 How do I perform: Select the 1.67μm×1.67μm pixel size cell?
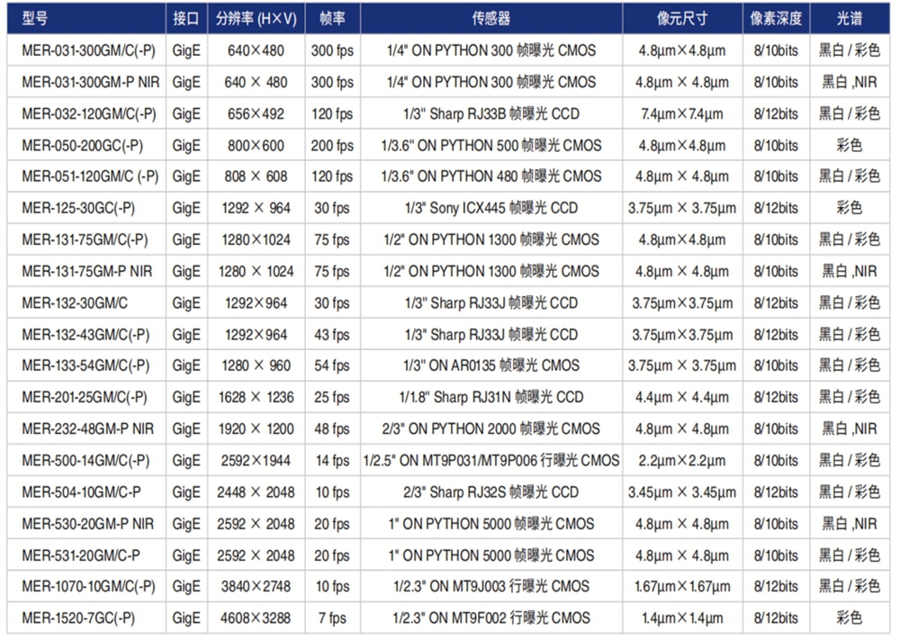tap(682, 587)
